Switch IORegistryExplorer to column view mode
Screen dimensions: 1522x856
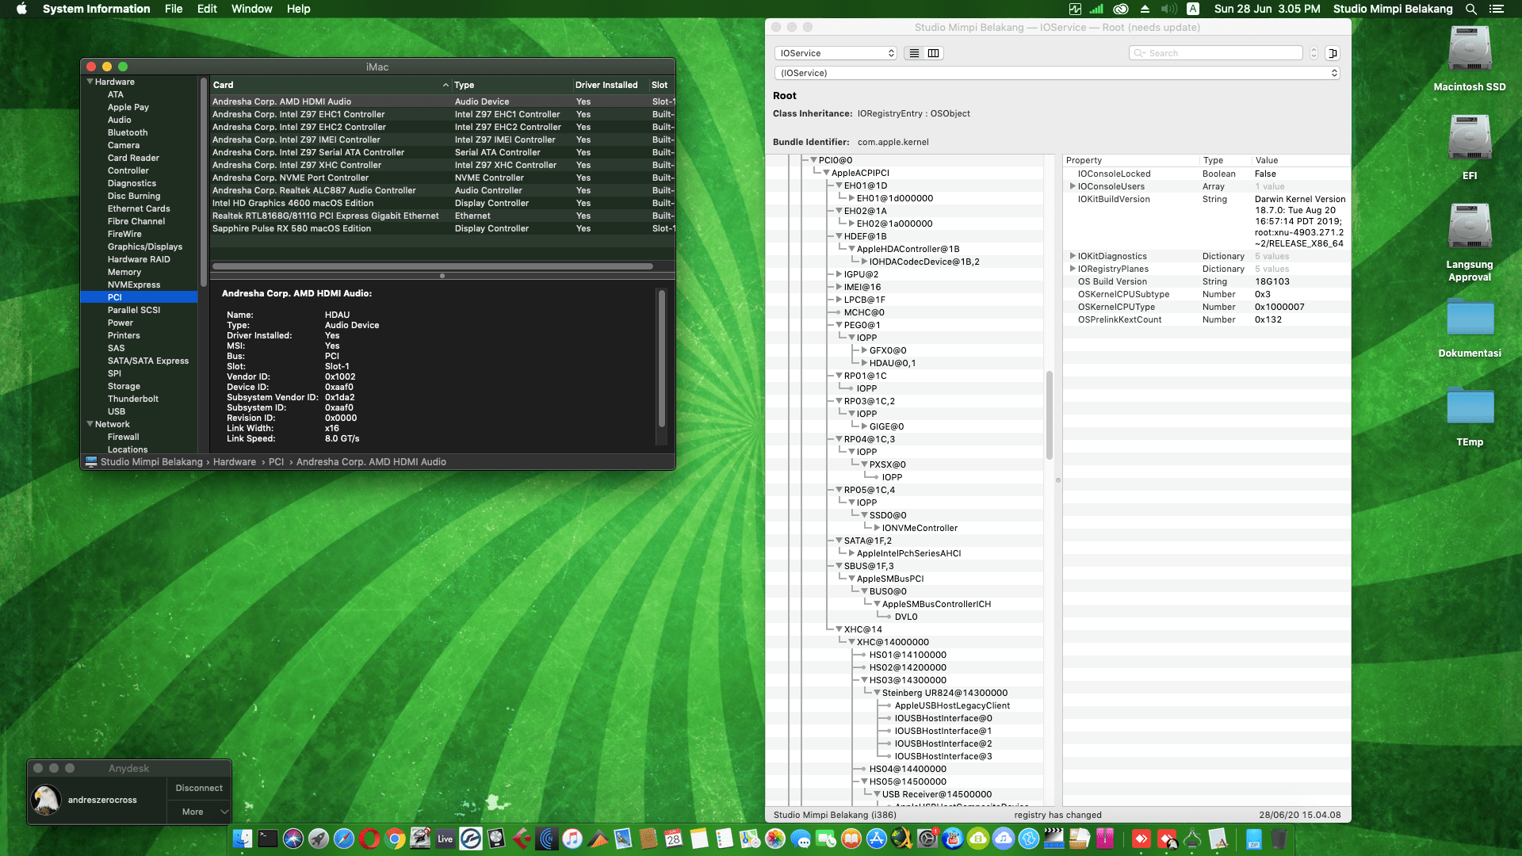(x=935, y=53)
